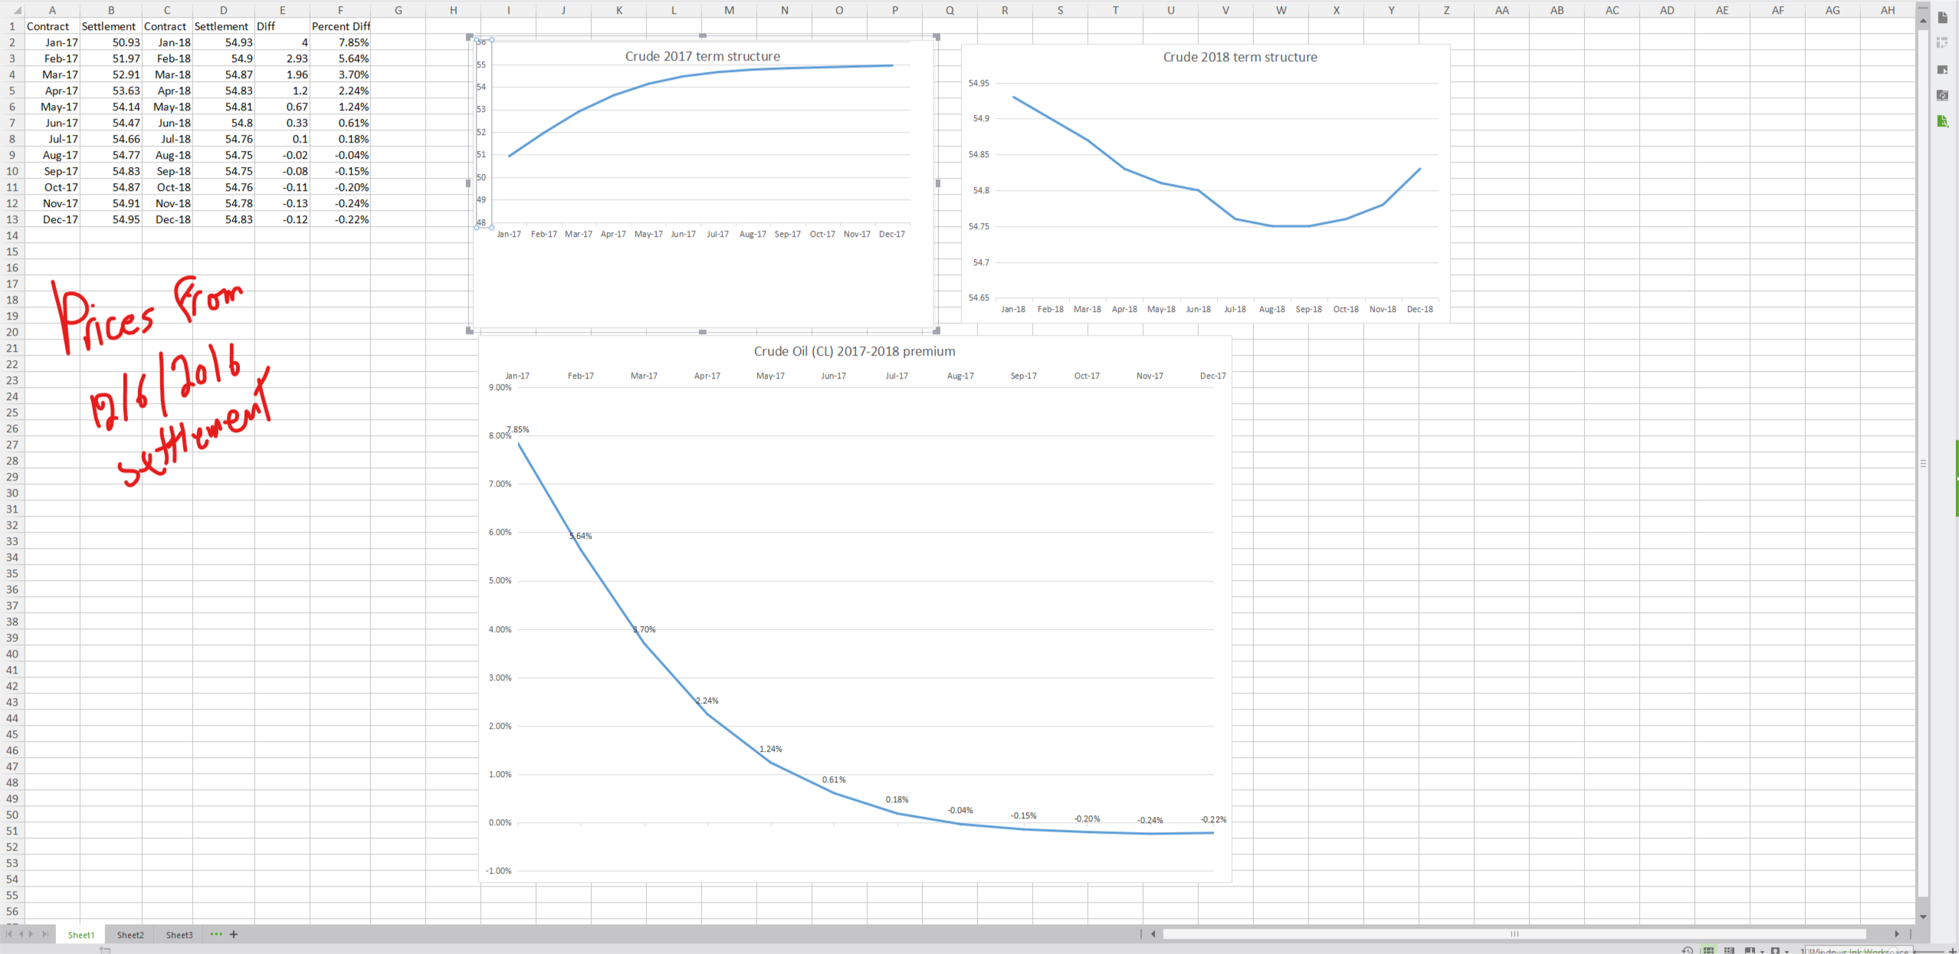1959x954 pixels.
Task: Switch to Sheet2 tab
Action: (x=130, y=935)
